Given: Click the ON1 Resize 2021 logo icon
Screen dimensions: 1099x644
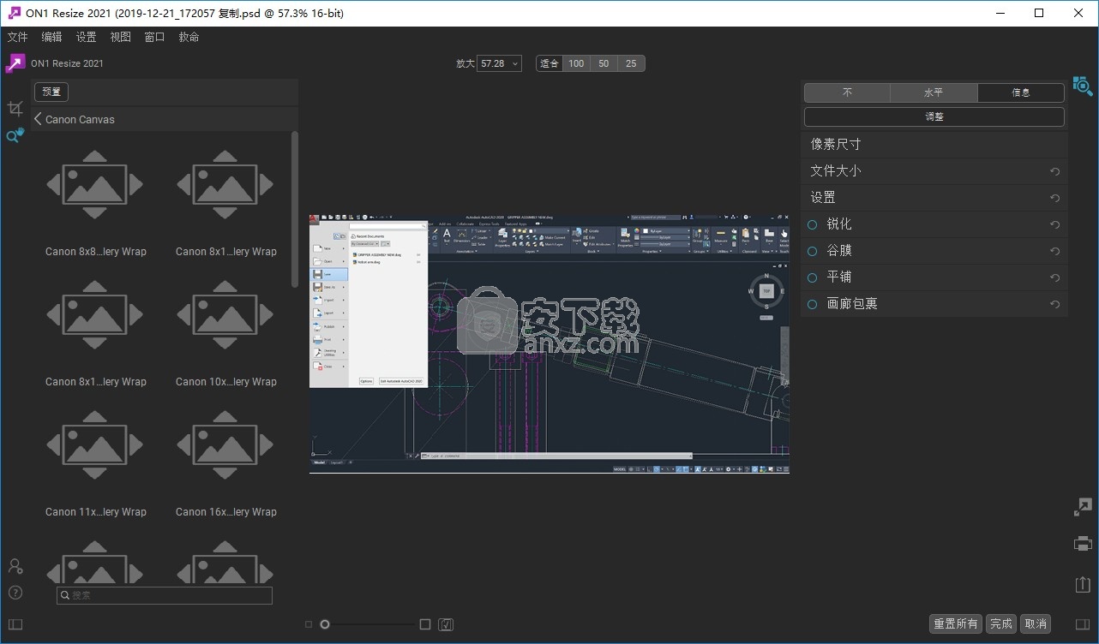Looking at the screenshot, I should [x=15, y=63].
